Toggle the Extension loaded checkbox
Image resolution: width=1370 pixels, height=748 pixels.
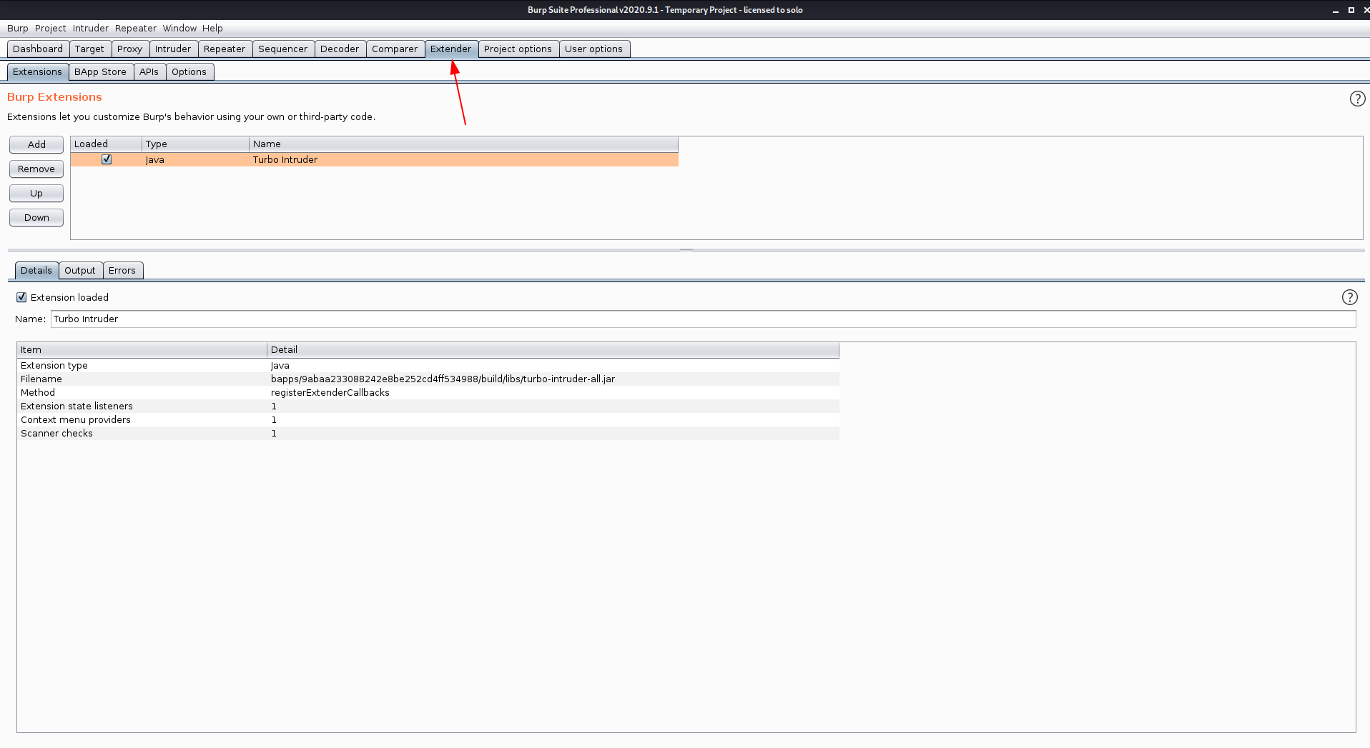pyautogui.click(x=21, y=297)
